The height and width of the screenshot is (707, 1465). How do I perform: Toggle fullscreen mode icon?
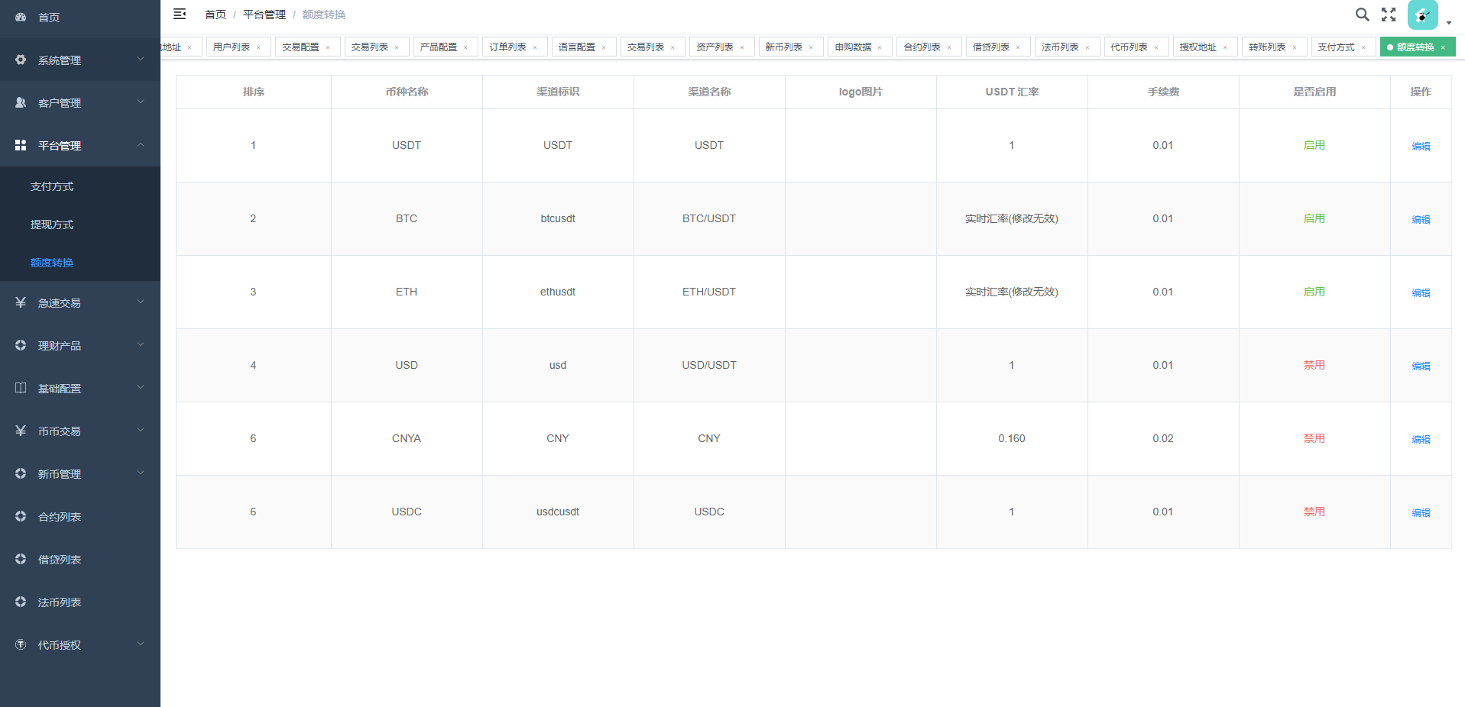click(x=1389, y=15)
